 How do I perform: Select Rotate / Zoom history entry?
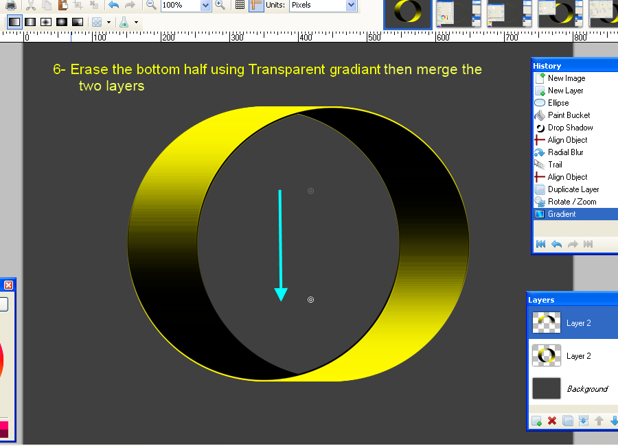click(575, 202)
